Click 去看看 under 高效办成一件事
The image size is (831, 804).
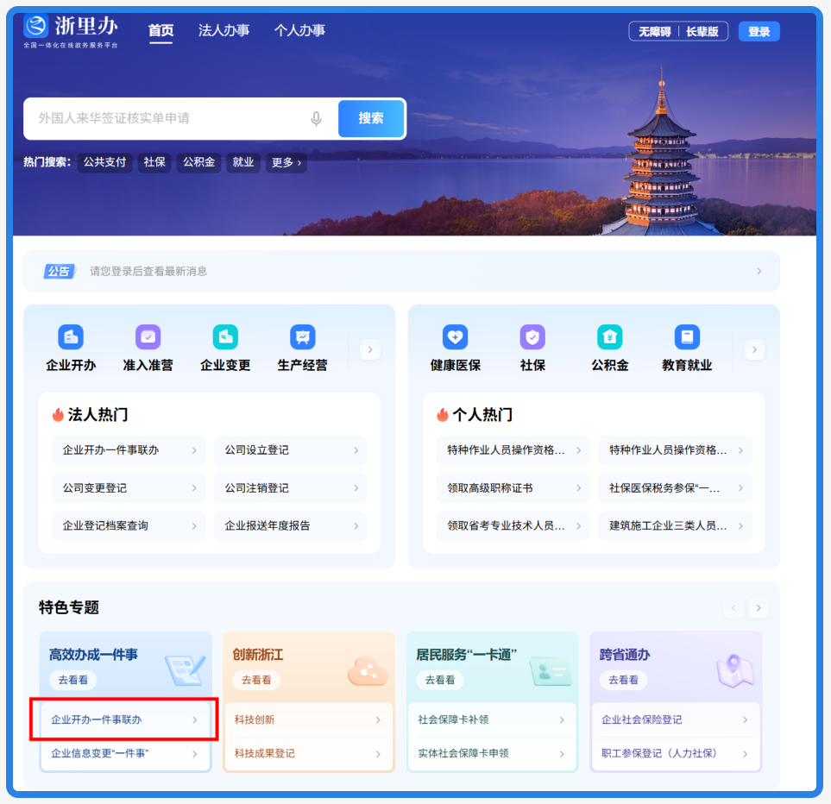[x=73, y=680]
